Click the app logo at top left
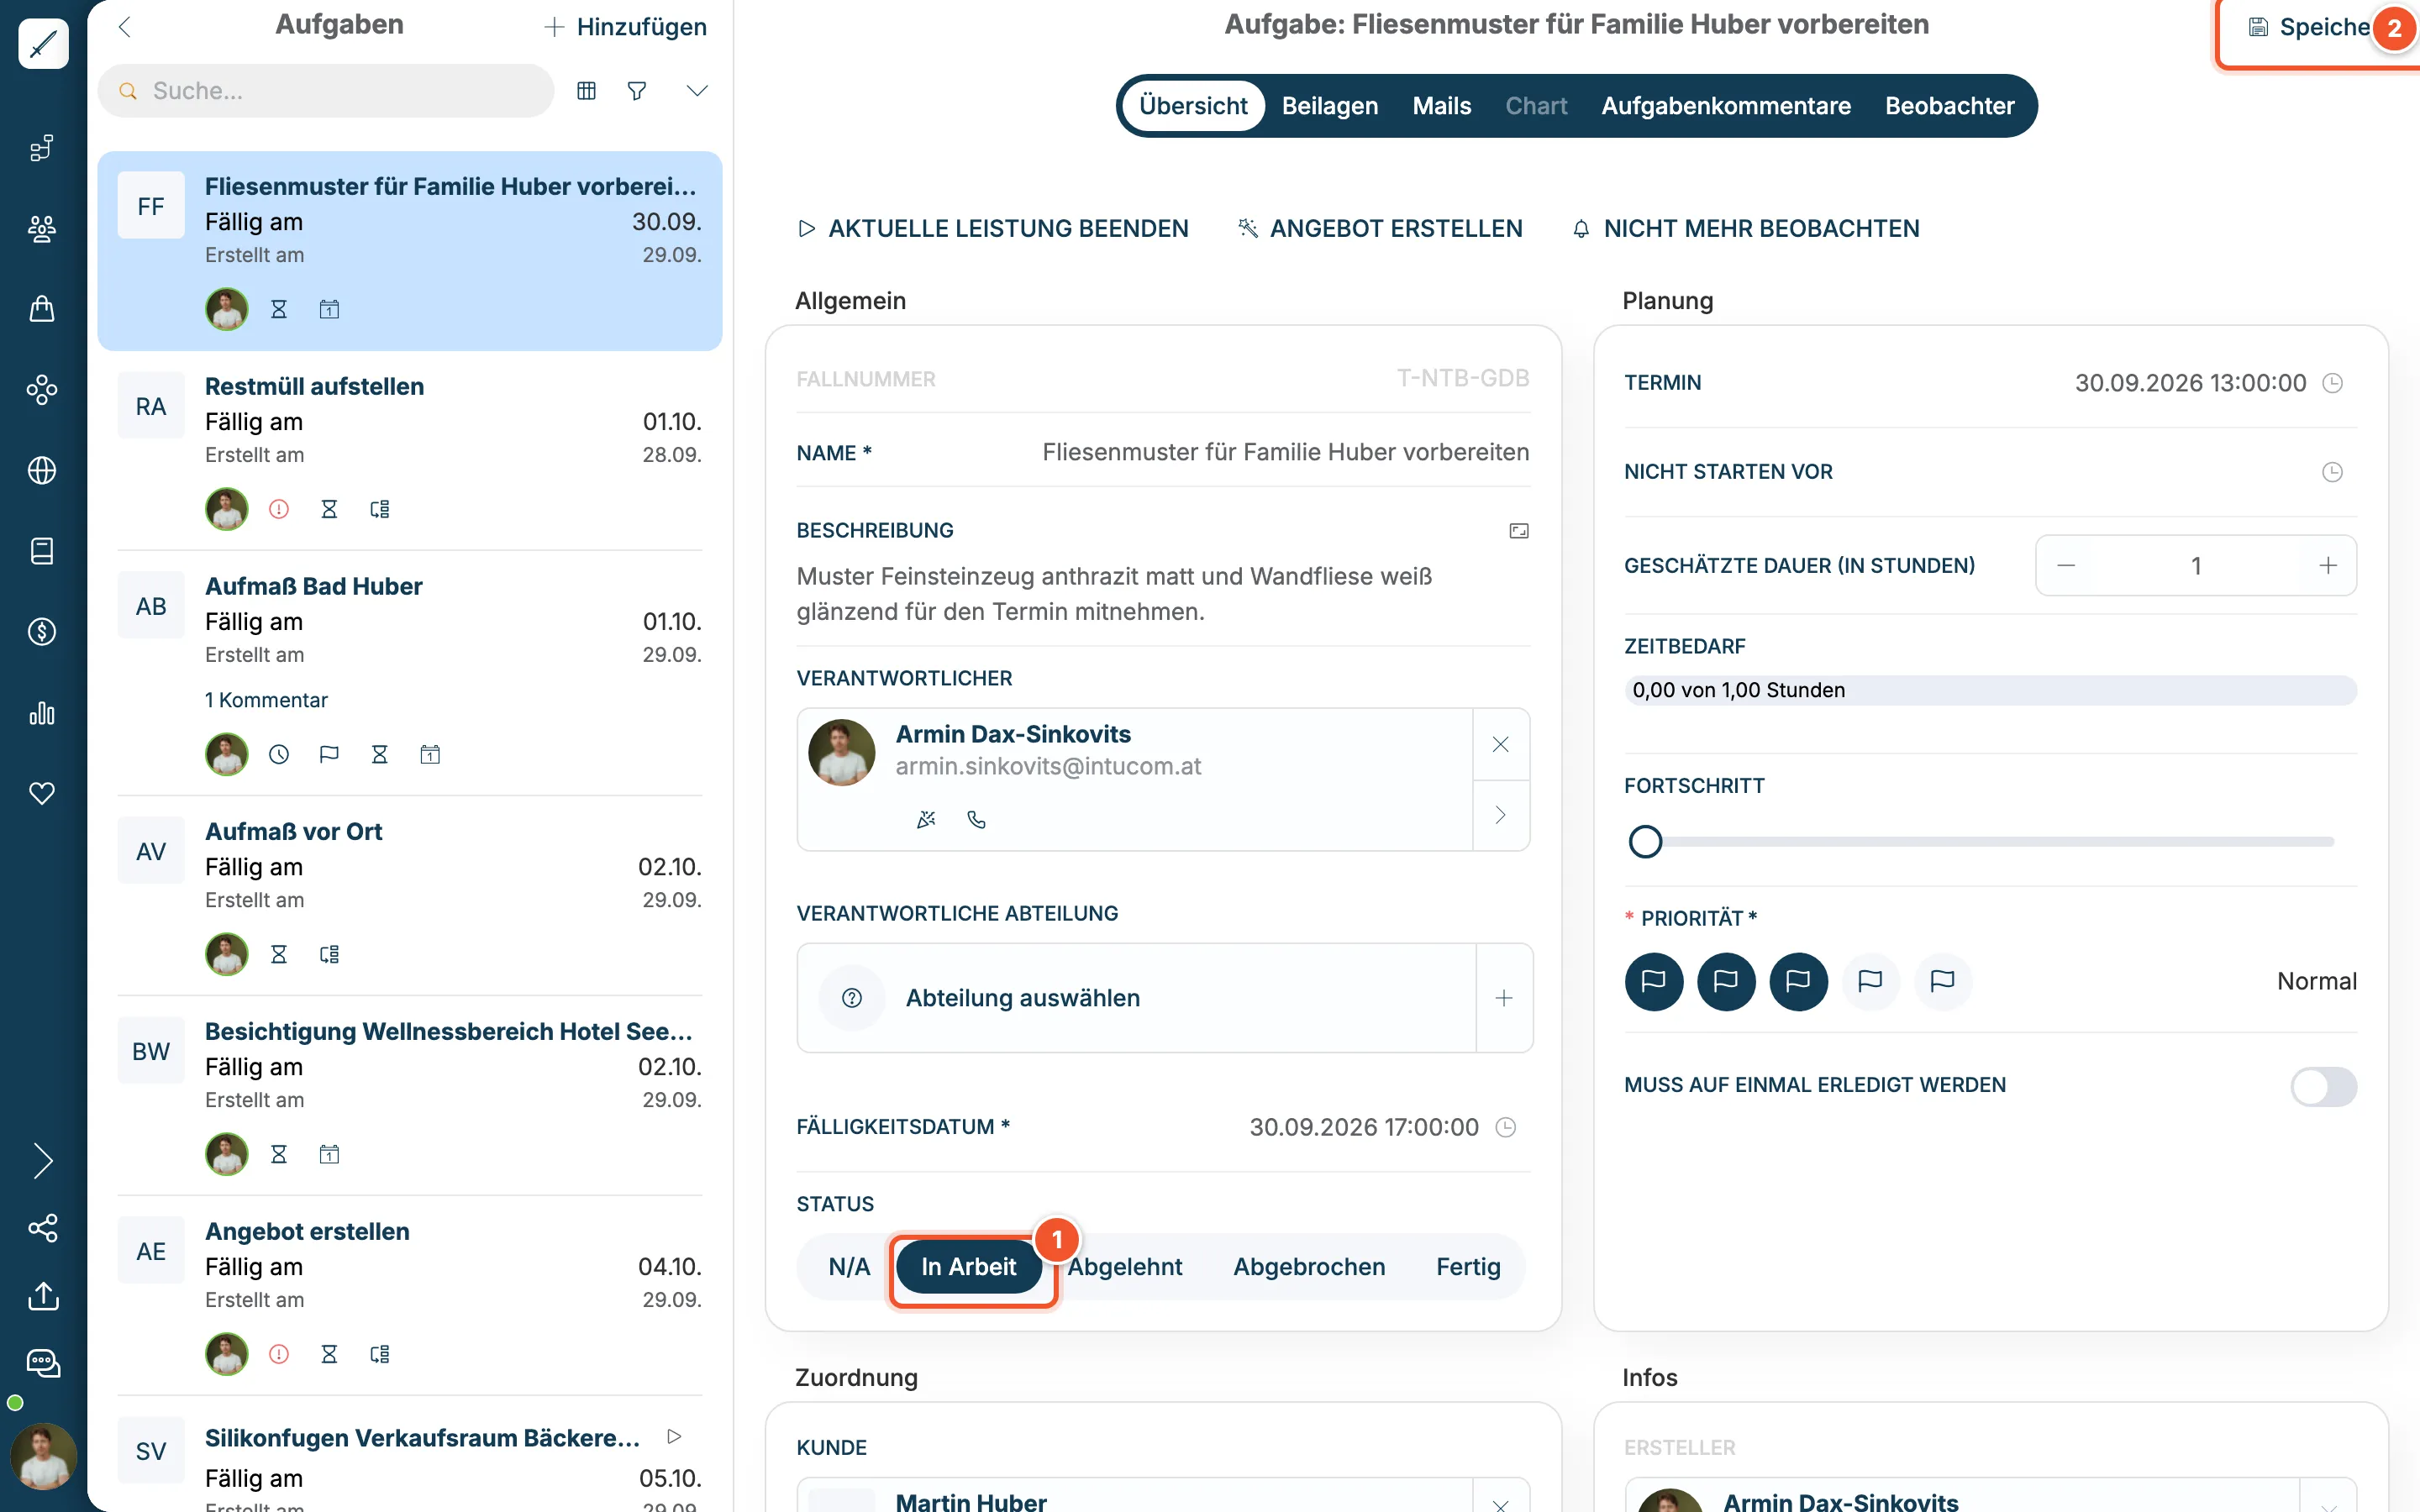2420x1512 pixels. click(43, 44)
